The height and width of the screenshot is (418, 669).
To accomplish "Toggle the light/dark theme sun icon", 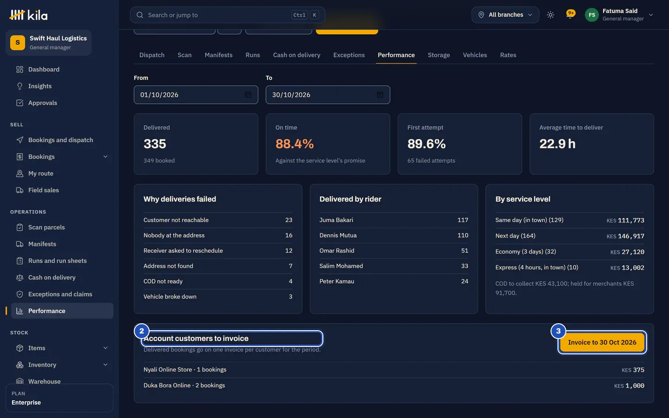I will tap(551, 15).
